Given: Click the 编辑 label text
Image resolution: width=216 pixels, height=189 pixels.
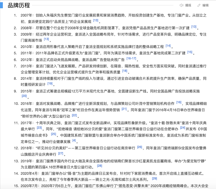Looking at the screenshot, I should click(x=206, y=5).
